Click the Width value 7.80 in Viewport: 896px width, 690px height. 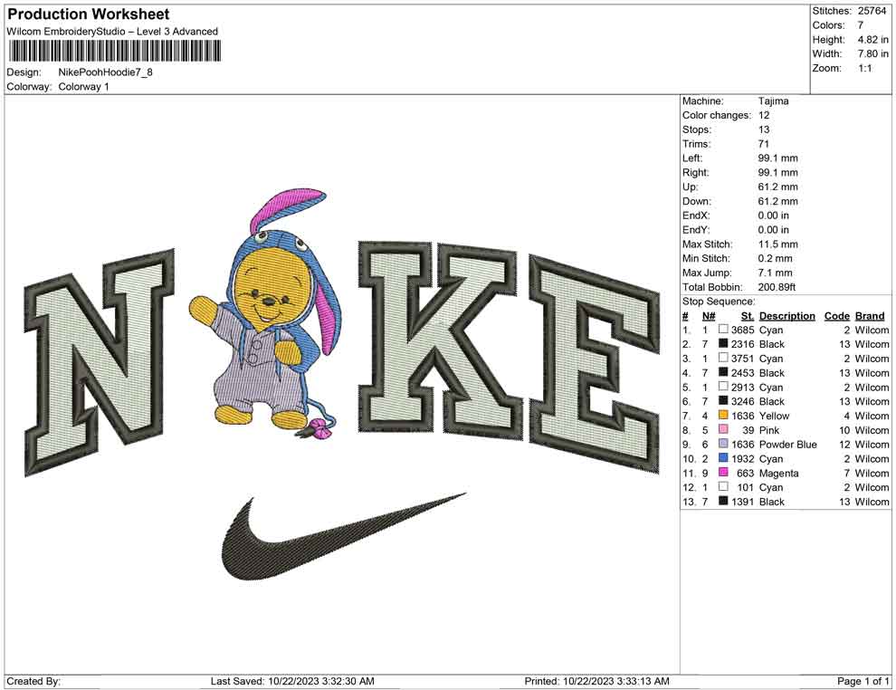pyautogui.click(x=873, y=53)
